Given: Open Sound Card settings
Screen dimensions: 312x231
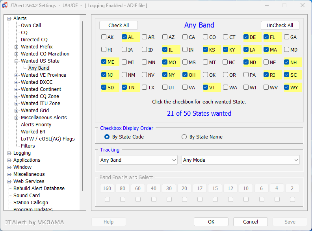Looking at the screenshot, I should point(26,196).
